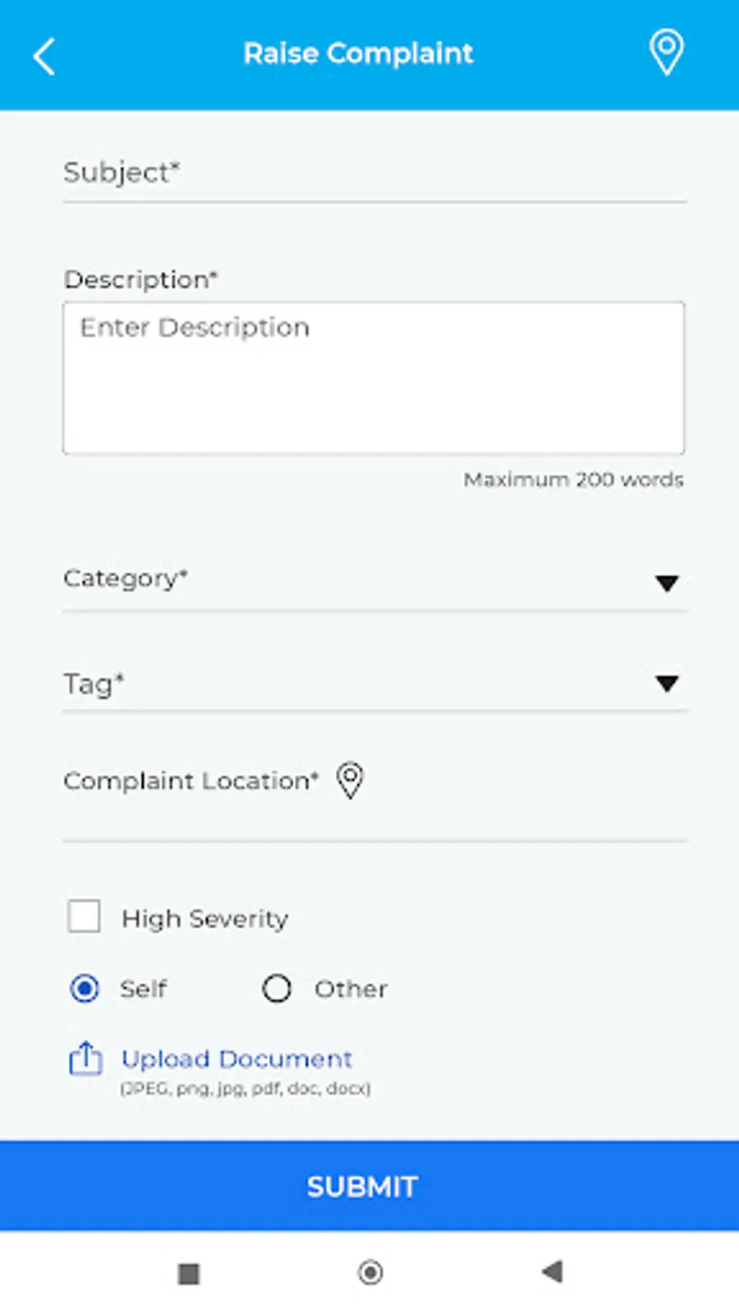The width and height of the screenshot is (739, 1315).
Task: Expand the Category field selector
Action: (374, 580)
